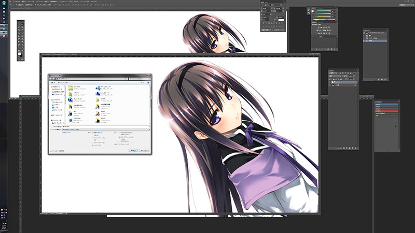This screenshot has width=415, height=233.
Task: Open the Edit menu in Photoshop
Action: coord(23,2)
